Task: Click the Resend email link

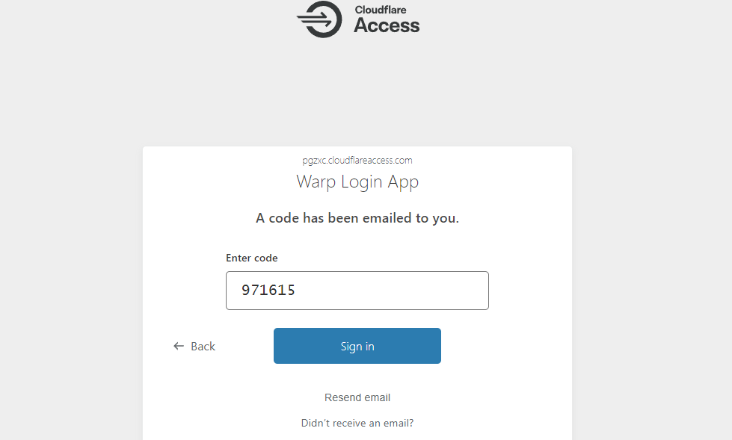Action: pos(357,397)
